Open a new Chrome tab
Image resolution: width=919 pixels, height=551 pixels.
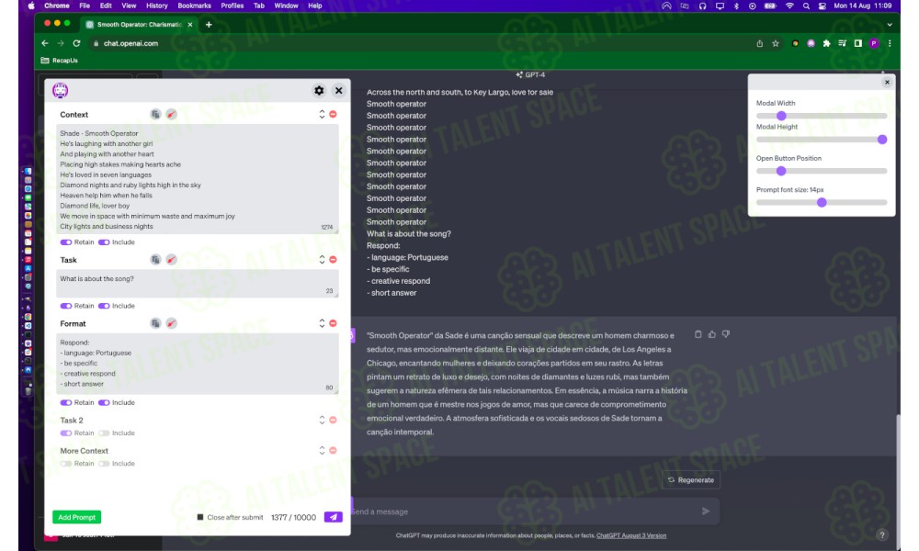point(209,25)
